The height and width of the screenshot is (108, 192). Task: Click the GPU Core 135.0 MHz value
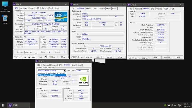pyautogui.click(x=55, y=91)
